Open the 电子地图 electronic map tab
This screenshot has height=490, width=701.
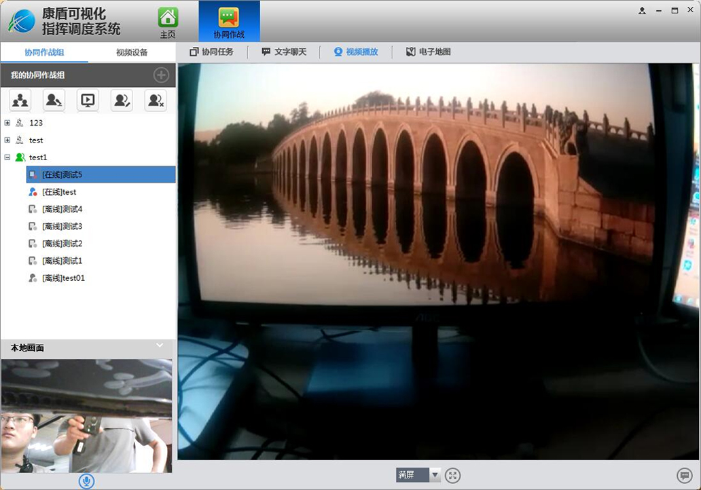pyautogui.click(x=429, y=52)
